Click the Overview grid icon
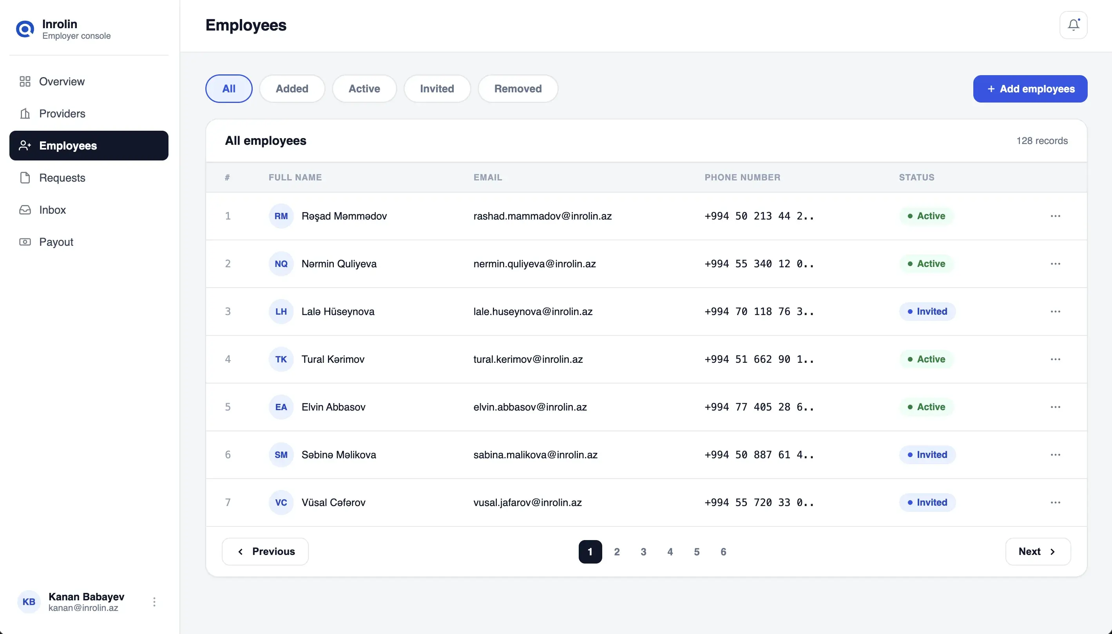This screenshot has height=634, width=1112. [25, 81]
